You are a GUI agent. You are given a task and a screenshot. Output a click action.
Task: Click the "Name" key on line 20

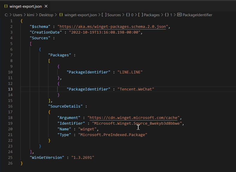64,129
